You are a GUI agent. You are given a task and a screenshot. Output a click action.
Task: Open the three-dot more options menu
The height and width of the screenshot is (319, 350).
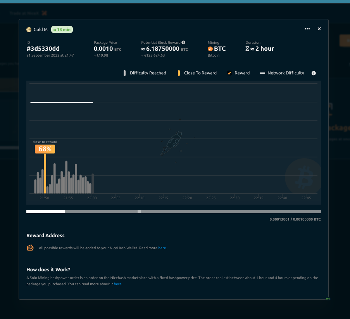pos(307,29)
